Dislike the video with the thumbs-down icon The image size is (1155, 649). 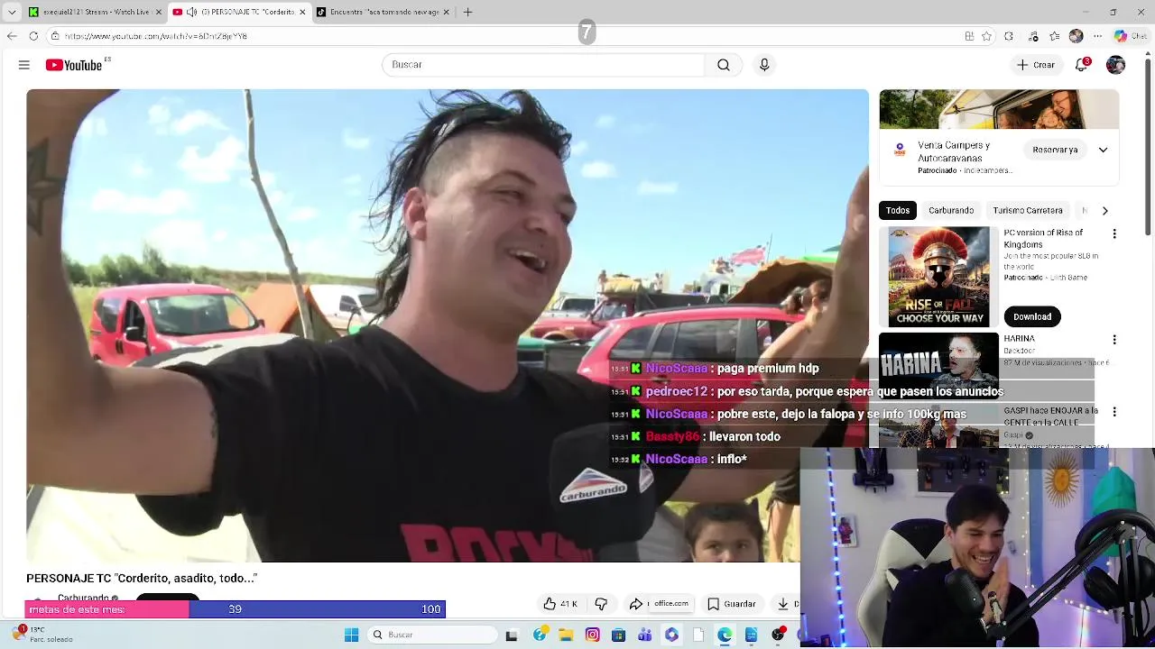(601, 604)
